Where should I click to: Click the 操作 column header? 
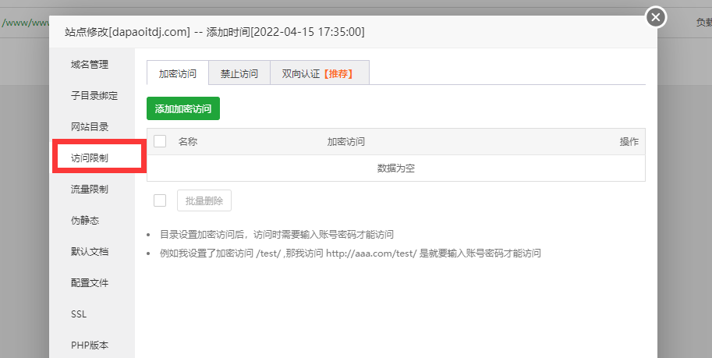(629, 142)
